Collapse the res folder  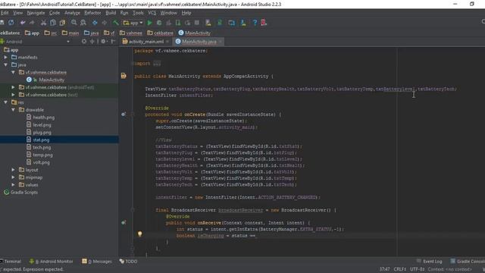5,102
